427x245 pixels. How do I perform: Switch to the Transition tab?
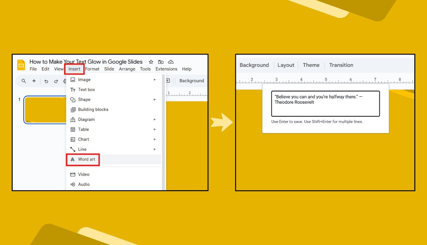coord(341,65)
